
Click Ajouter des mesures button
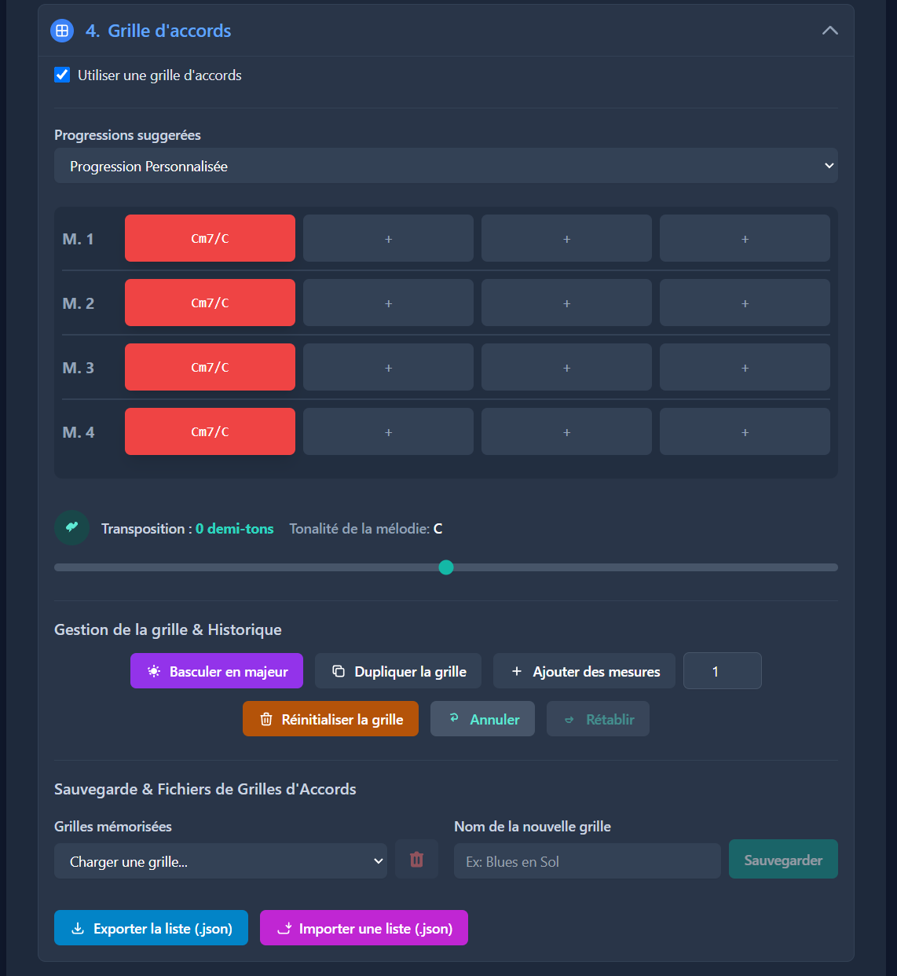[584, 671]
